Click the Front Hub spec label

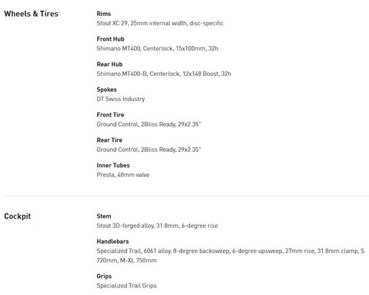pos(111,39)
